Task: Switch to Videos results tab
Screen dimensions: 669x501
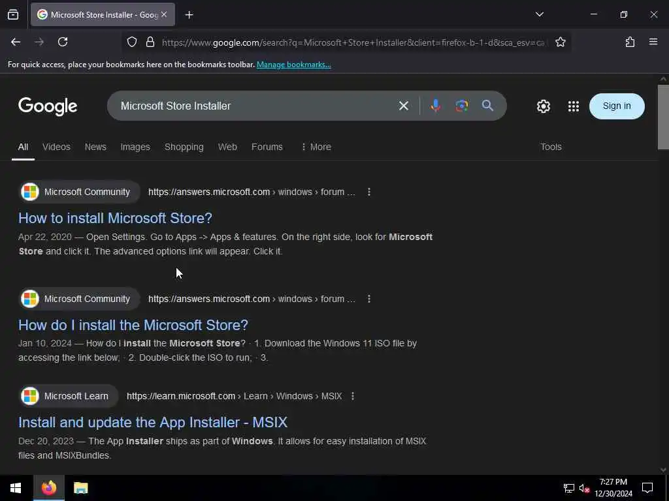Action: coord(56,147)
